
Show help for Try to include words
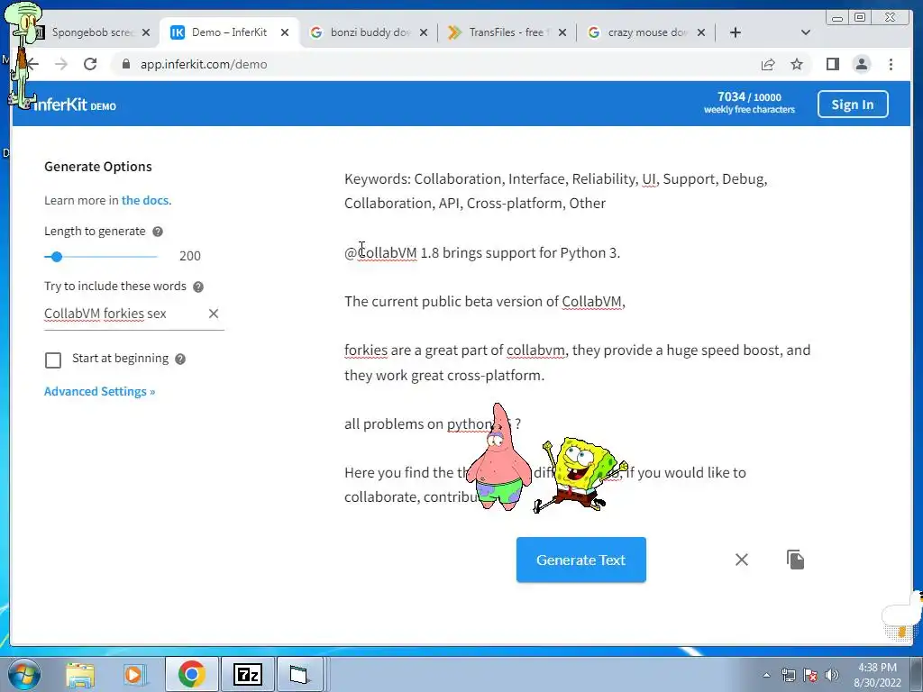[x=198, y=287]
